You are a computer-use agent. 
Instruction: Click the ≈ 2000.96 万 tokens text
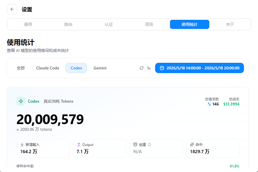34,129
